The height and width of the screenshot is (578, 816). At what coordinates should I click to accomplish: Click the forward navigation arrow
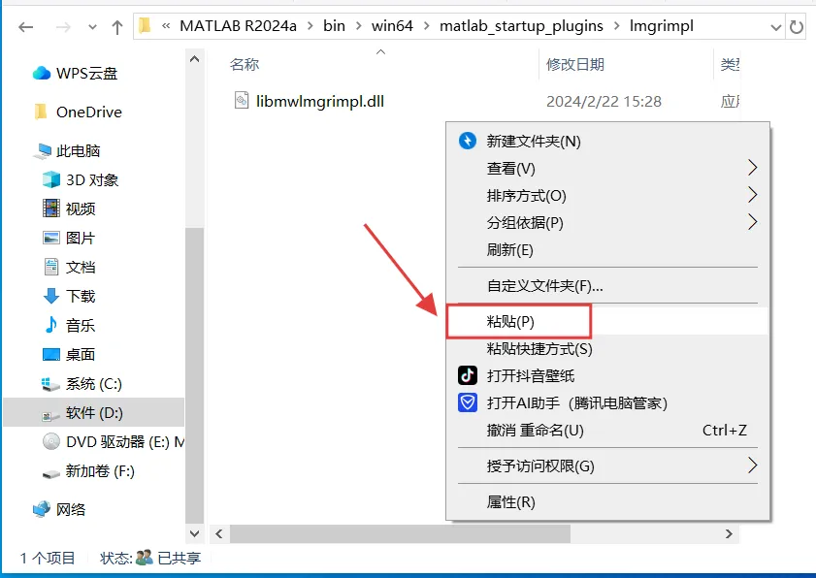(x=63, y=27)
